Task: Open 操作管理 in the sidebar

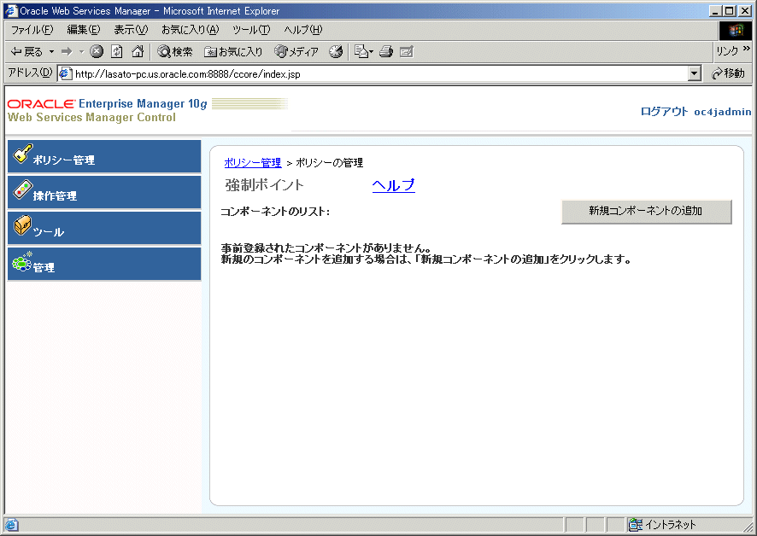Action: click(104, 192)
